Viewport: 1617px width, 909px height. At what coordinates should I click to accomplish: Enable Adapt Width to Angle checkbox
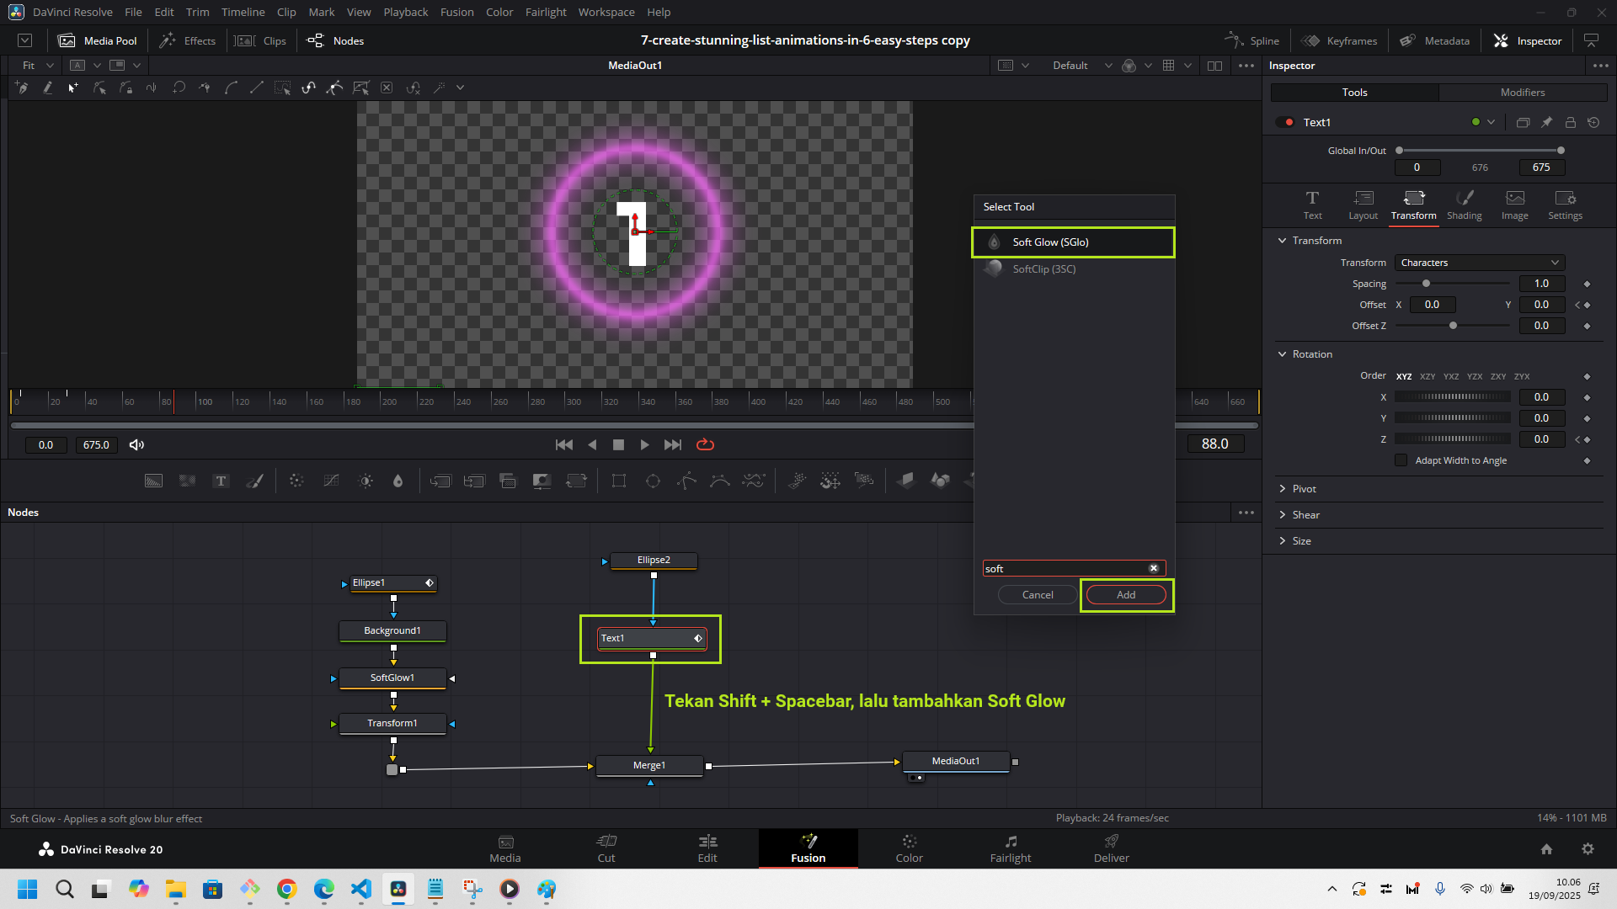[x=1401, y=460]
